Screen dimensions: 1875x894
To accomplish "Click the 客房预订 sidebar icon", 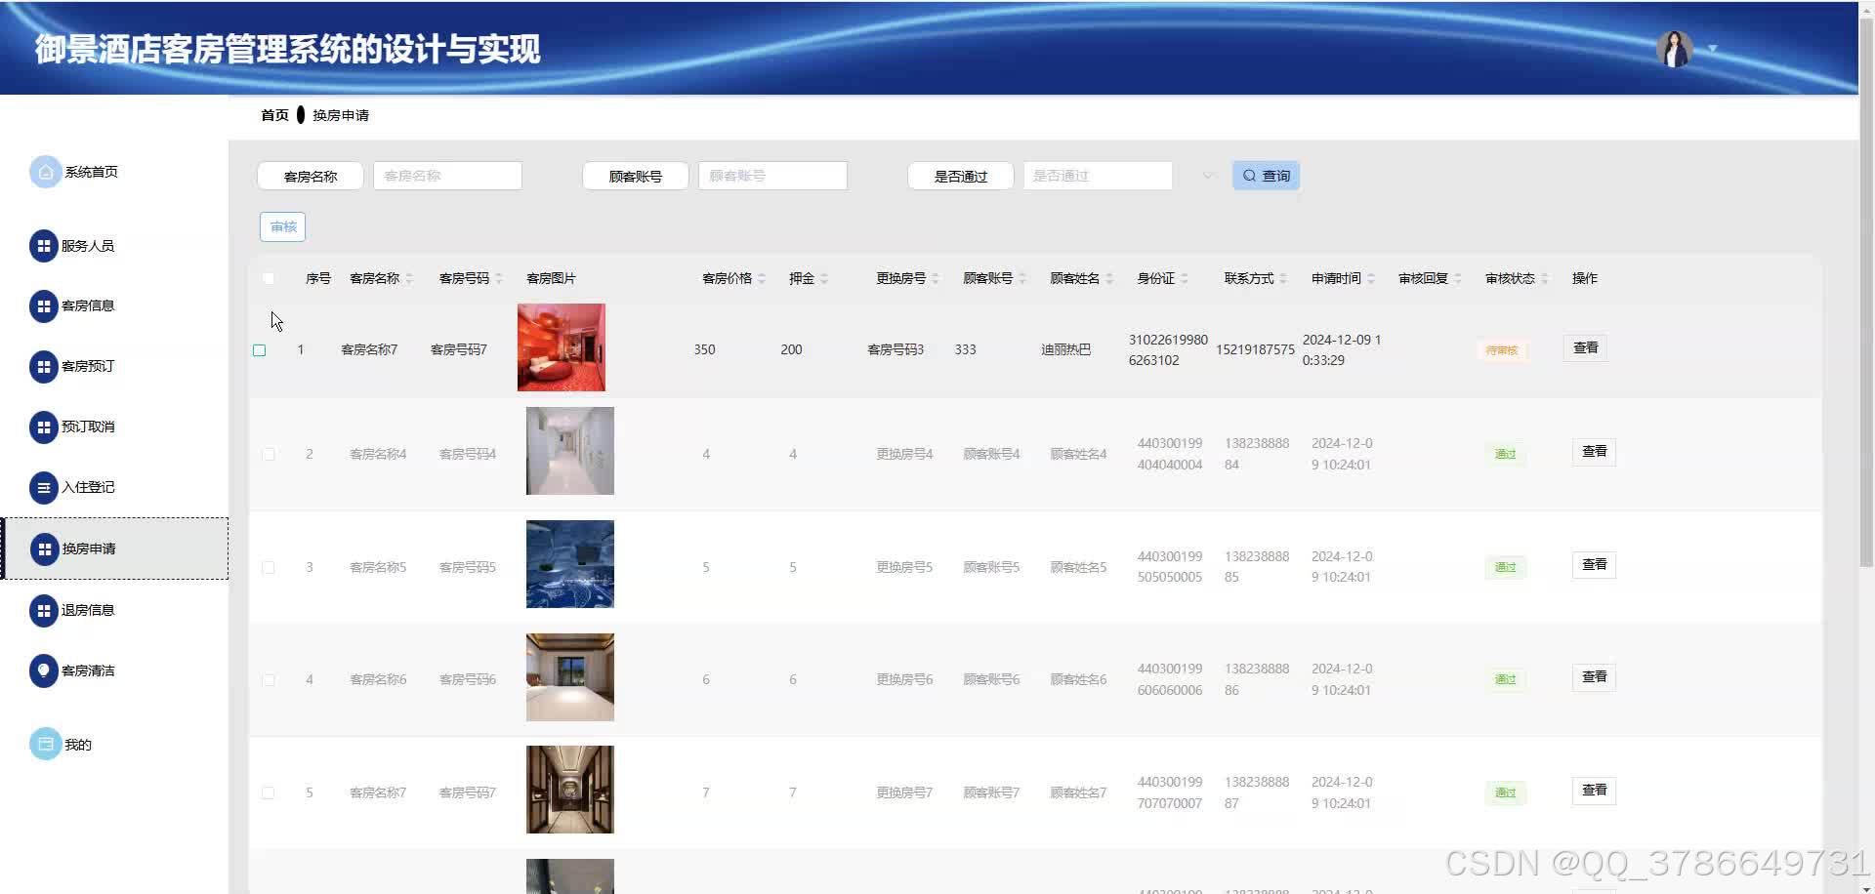I will pos(44,367).
